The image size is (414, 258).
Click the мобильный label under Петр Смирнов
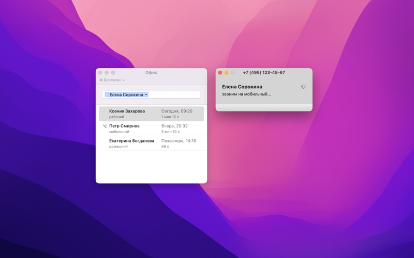119,132
